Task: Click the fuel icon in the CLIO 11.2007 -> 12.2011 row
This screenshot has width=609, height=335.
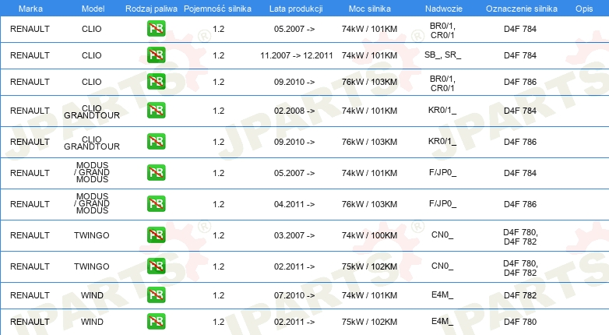Action: tap(156, 55)
